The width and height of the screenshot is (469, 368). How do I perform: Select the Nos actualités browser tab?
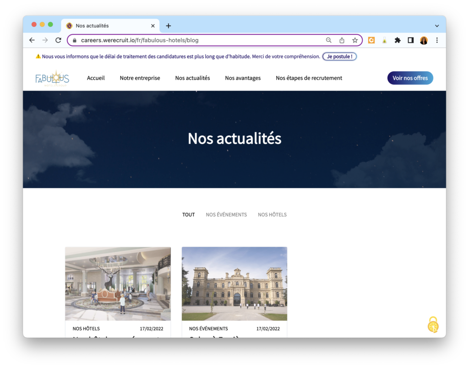click(110, 26)
